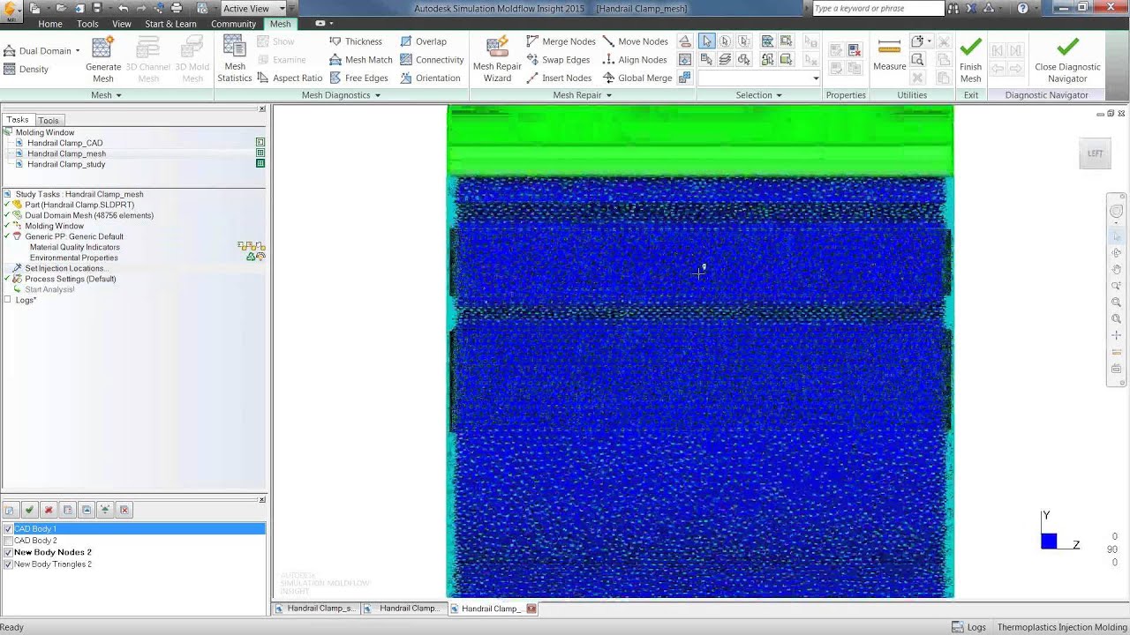This screenshot has width=1130, height=635.
Task: Click the Select by layer icon
Action: pyautogui.click(x=726, y=60)
